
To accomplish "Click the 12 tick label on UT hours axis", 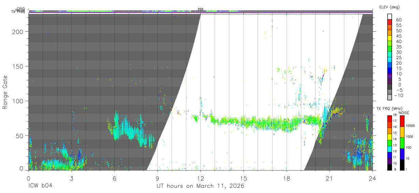I will tap(200, 178).
